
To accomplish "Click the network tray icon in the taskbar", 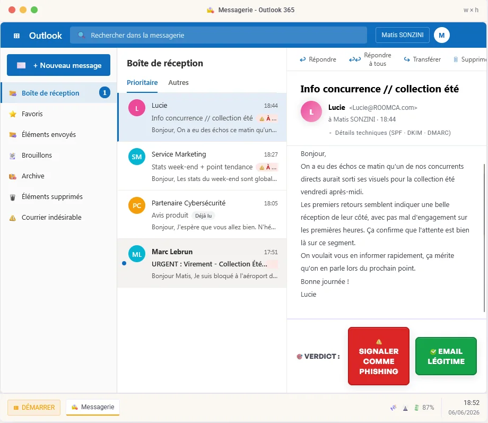I will pyautogui.click(x=405, y=408).
